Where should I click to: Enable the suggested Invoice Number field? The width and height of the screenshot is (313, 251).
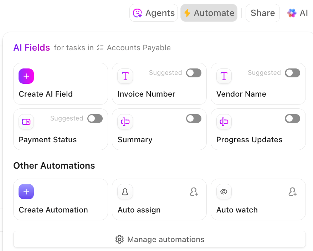click(194, 73)
